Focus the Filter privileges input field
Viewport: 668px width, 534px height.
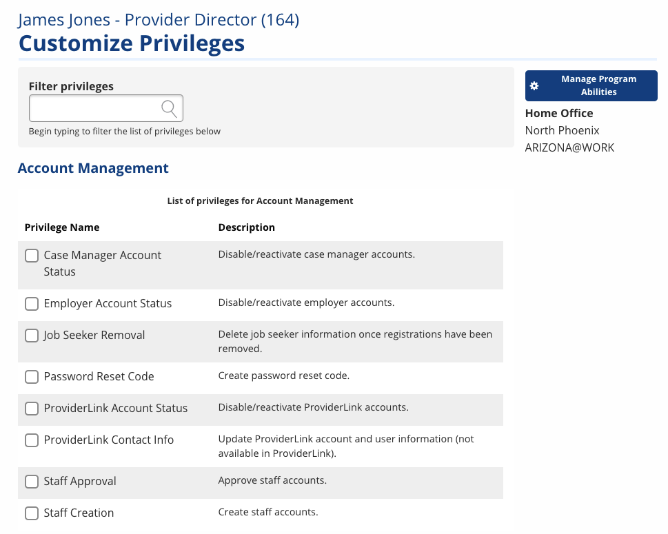(106, 108)
